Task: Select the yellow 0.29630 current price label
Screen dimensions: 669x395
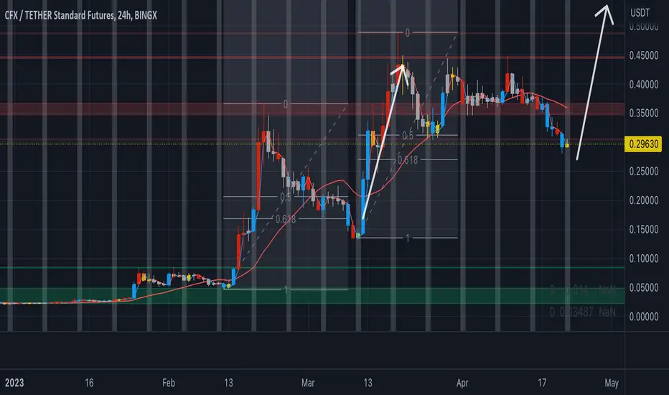Action: pyautogui.click(x=643, y=144)
